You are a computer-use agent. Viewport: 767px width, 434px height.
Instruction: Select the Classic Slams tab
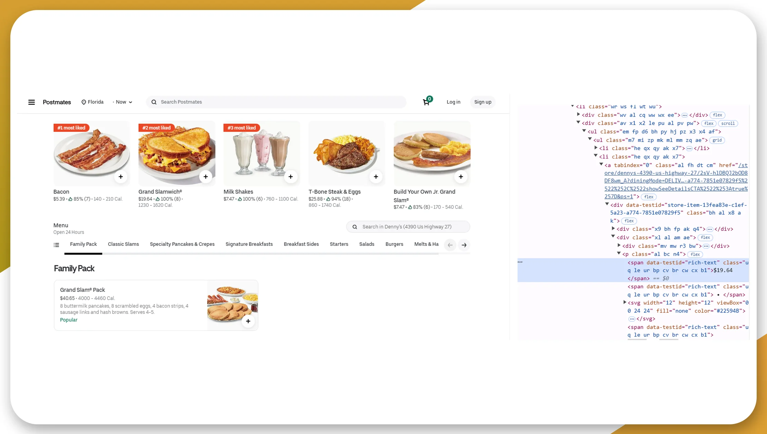123,244
